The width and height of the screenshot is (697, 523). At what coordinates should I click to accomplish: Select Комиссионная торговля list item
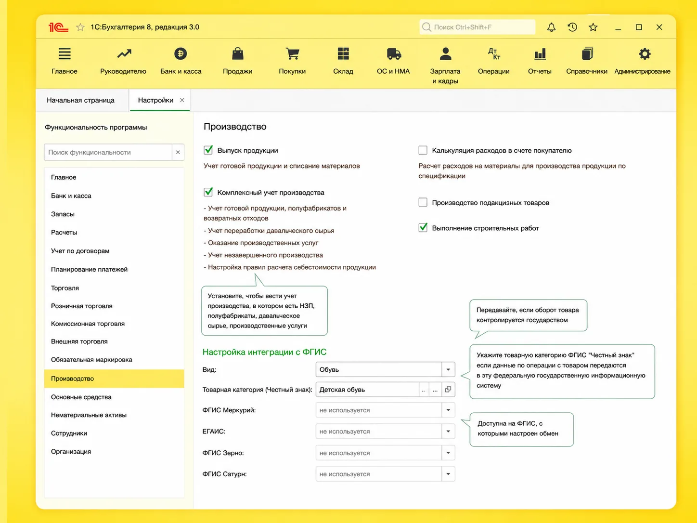point(114,324)
